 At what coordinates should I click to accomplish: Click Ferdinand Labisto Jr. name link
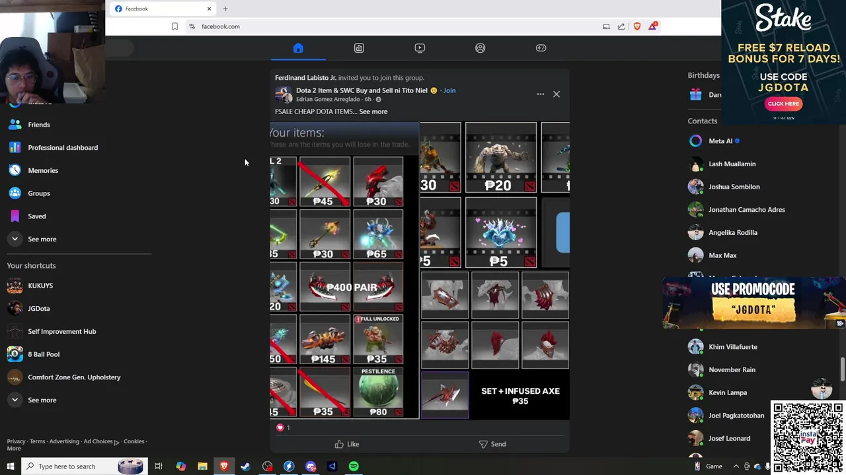[x=305, y=78]
